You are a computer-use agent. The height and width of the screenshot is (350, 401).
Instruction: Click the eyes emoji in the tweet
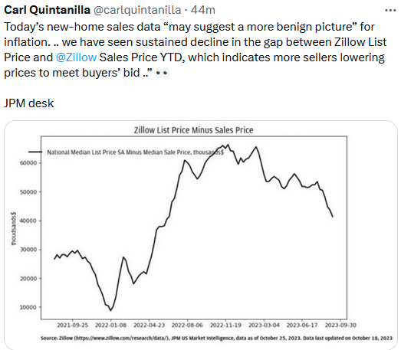(x=162, y=73)
